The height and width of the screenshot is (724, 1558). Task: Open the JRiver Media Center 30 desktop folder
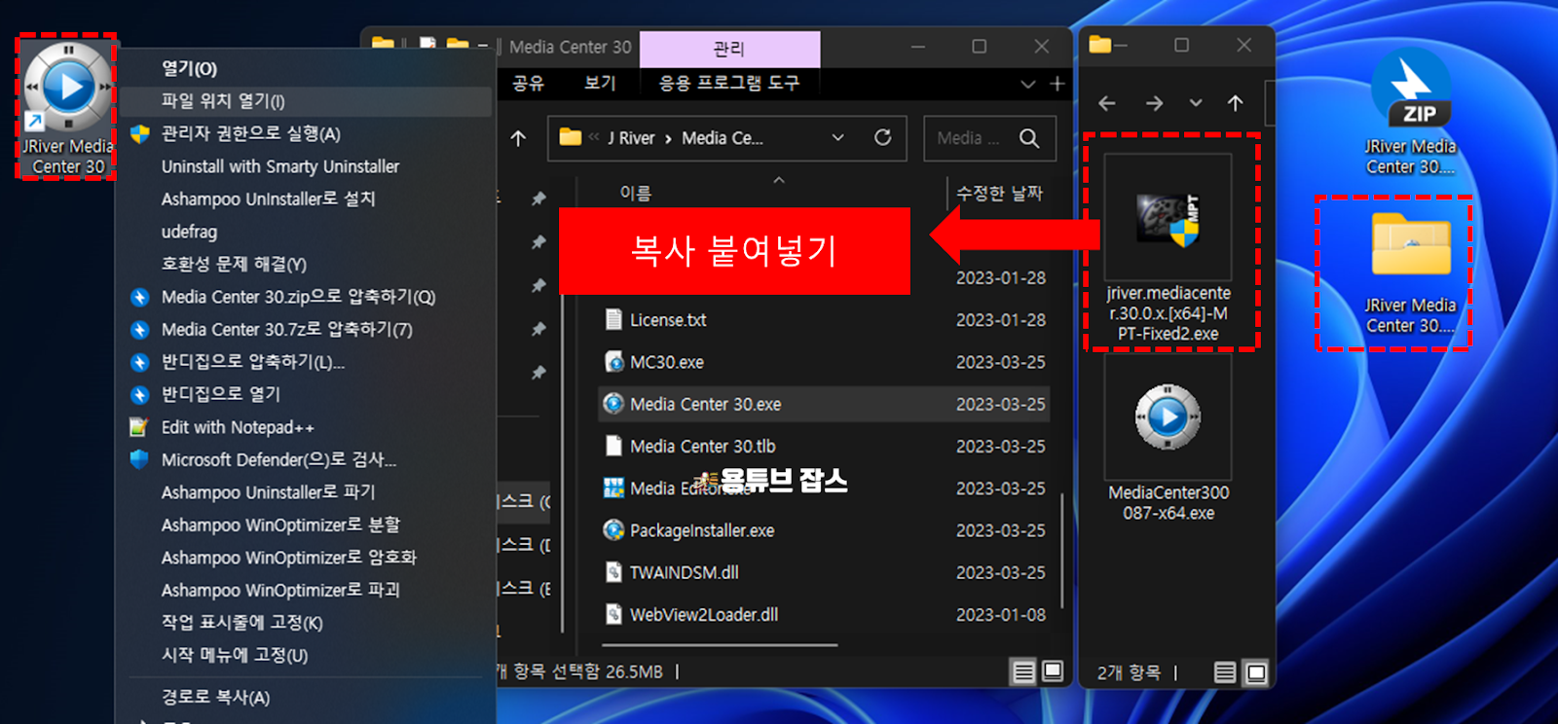(x=1410, y=273)
